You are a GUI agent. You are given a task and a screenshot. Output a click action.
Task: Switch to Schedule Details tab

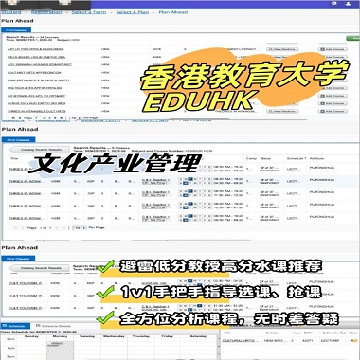(53, 326)
